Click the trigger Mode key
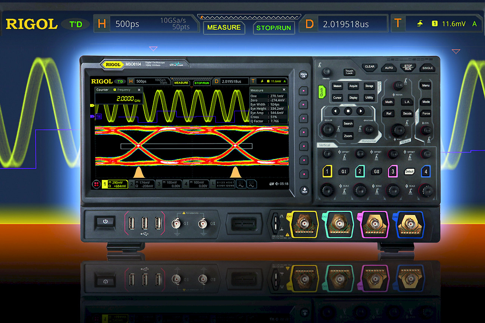Screen dimensions: 485x323 426,102
